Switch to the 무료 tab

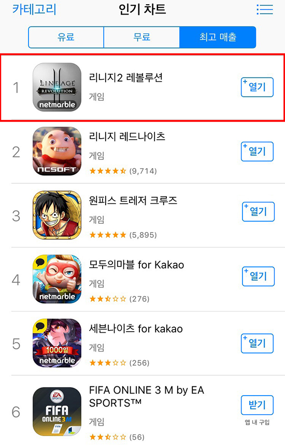[141, 37]
